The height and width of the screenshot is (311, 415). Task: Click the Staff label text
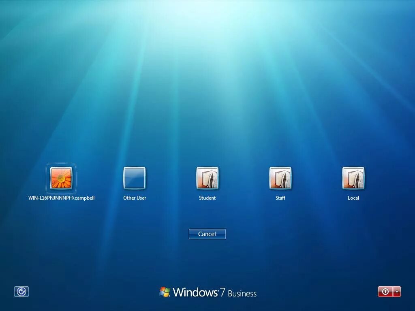click(x=280, y=198)
